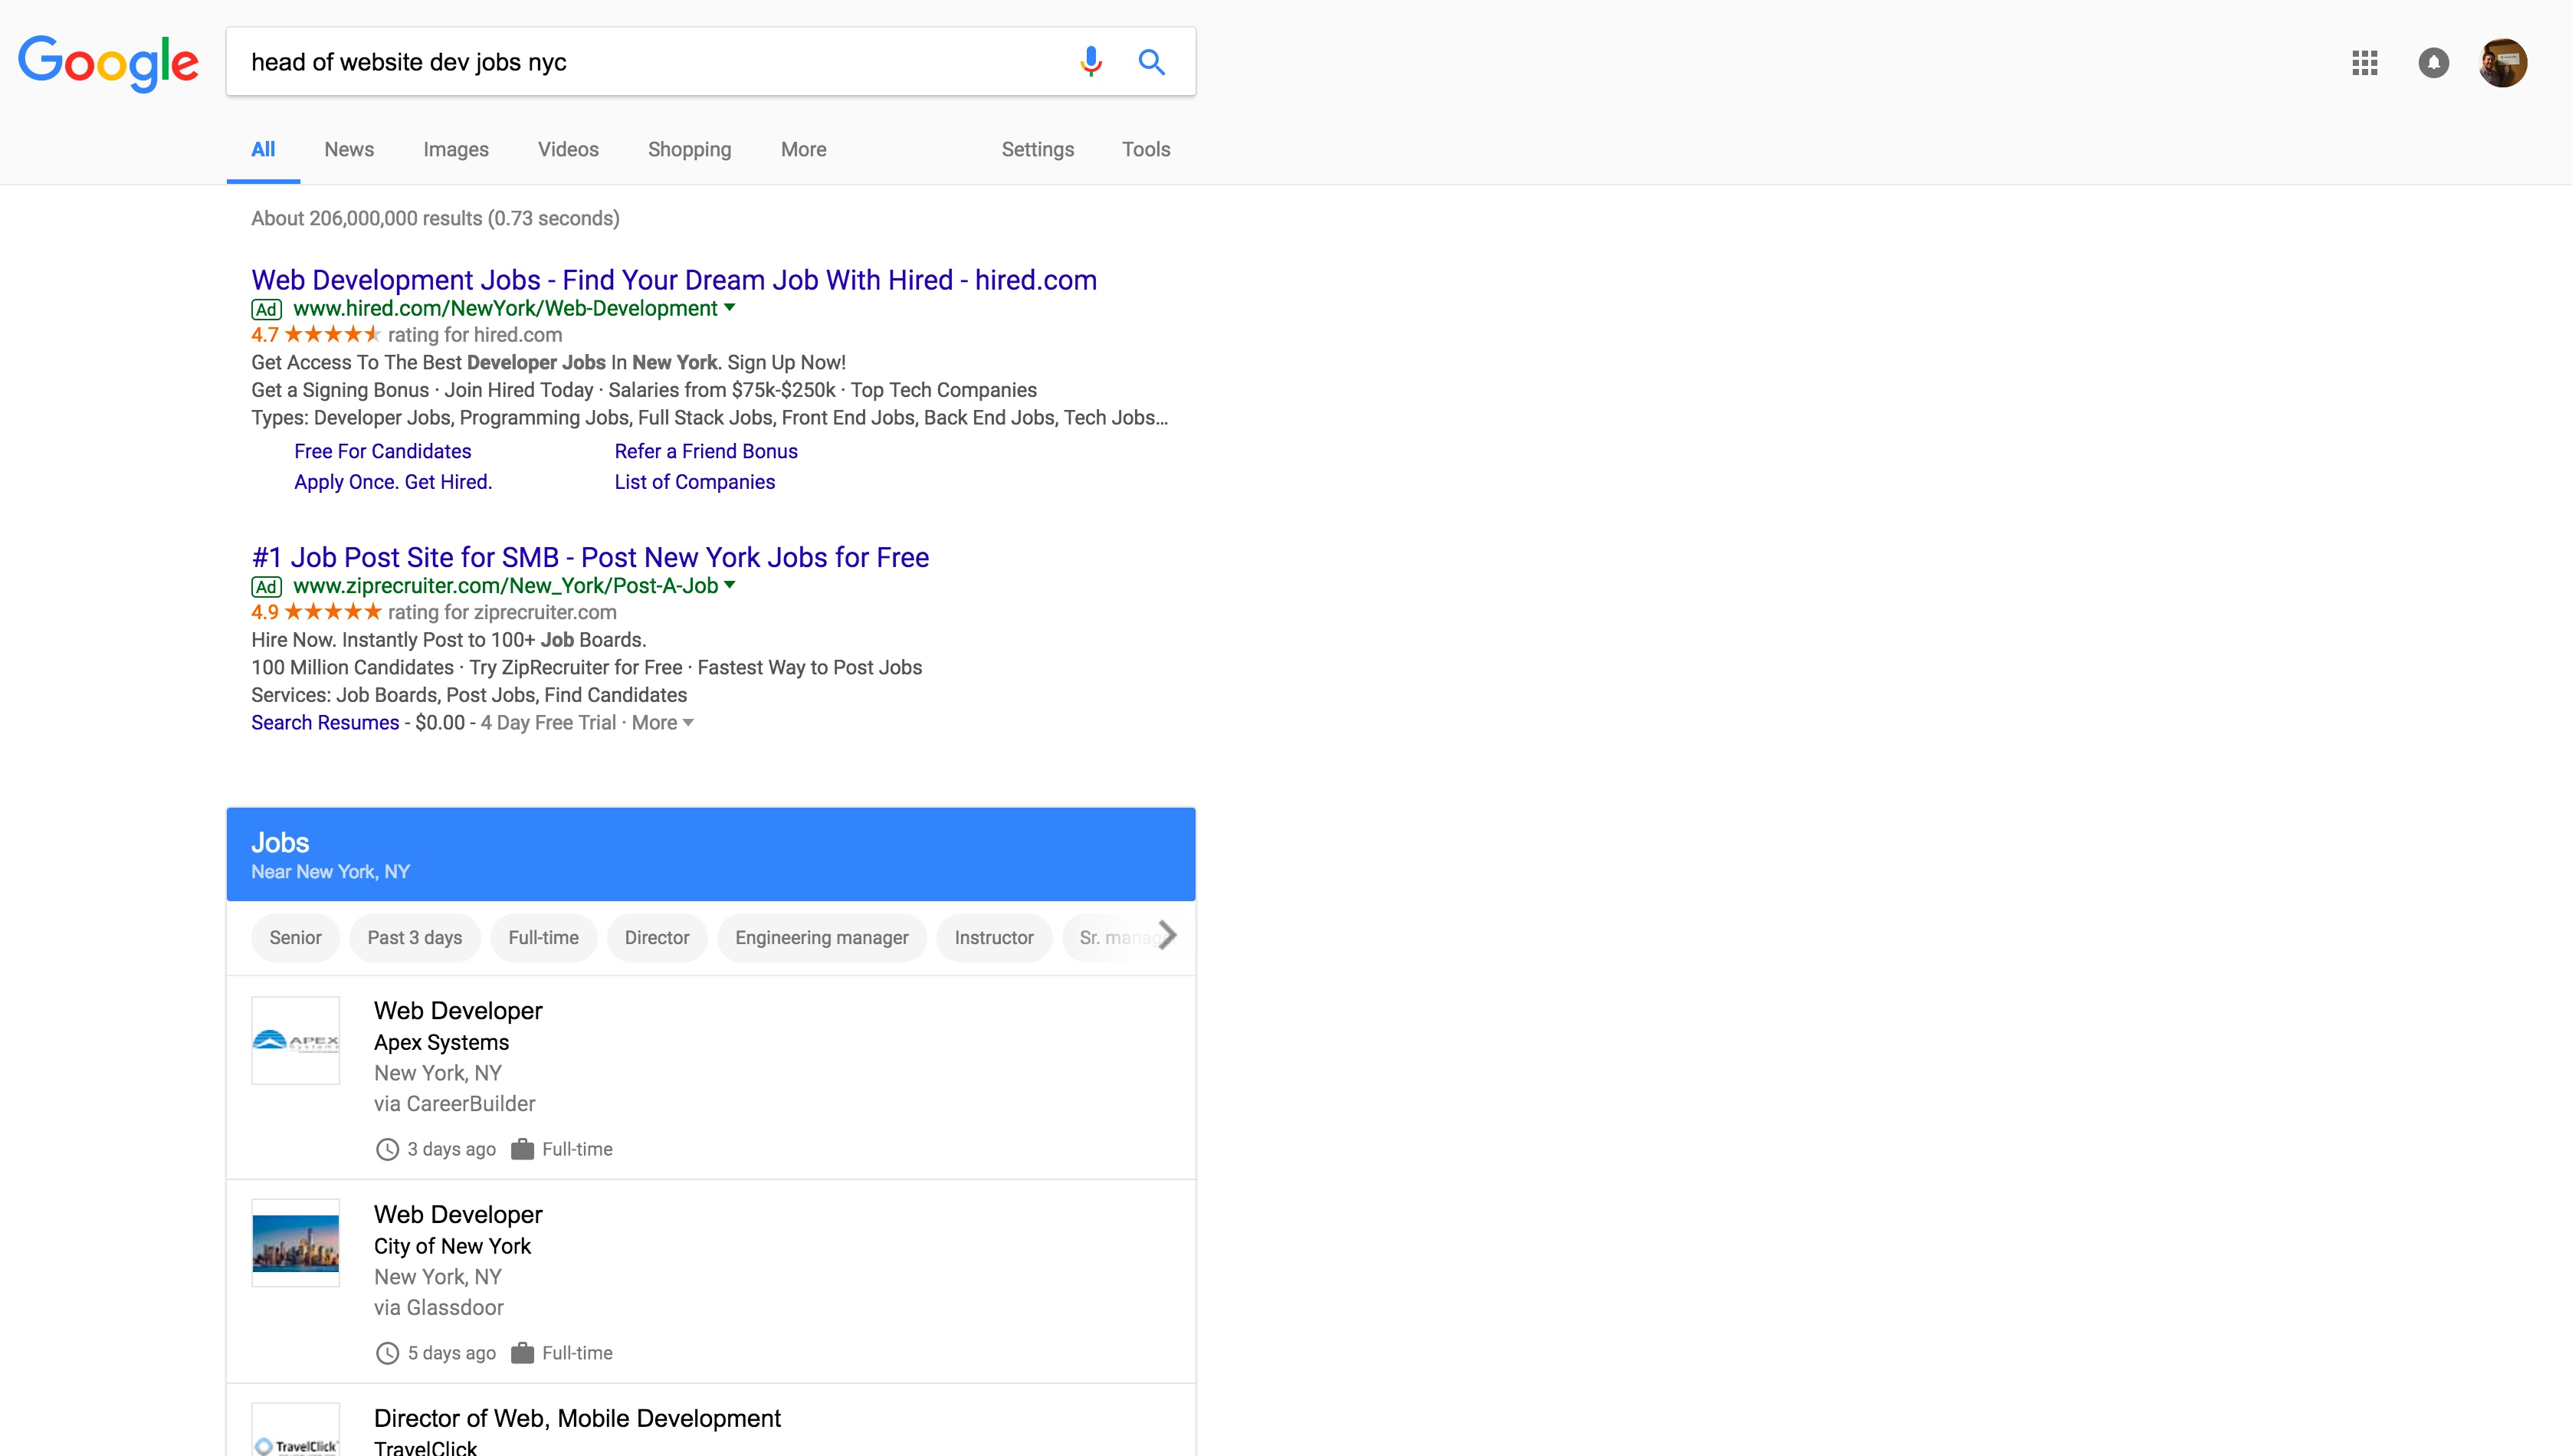This screenshot has width=2572, height=1456.
Task: Click the Apex Systems company logo
Action: tap(296, 1040)
